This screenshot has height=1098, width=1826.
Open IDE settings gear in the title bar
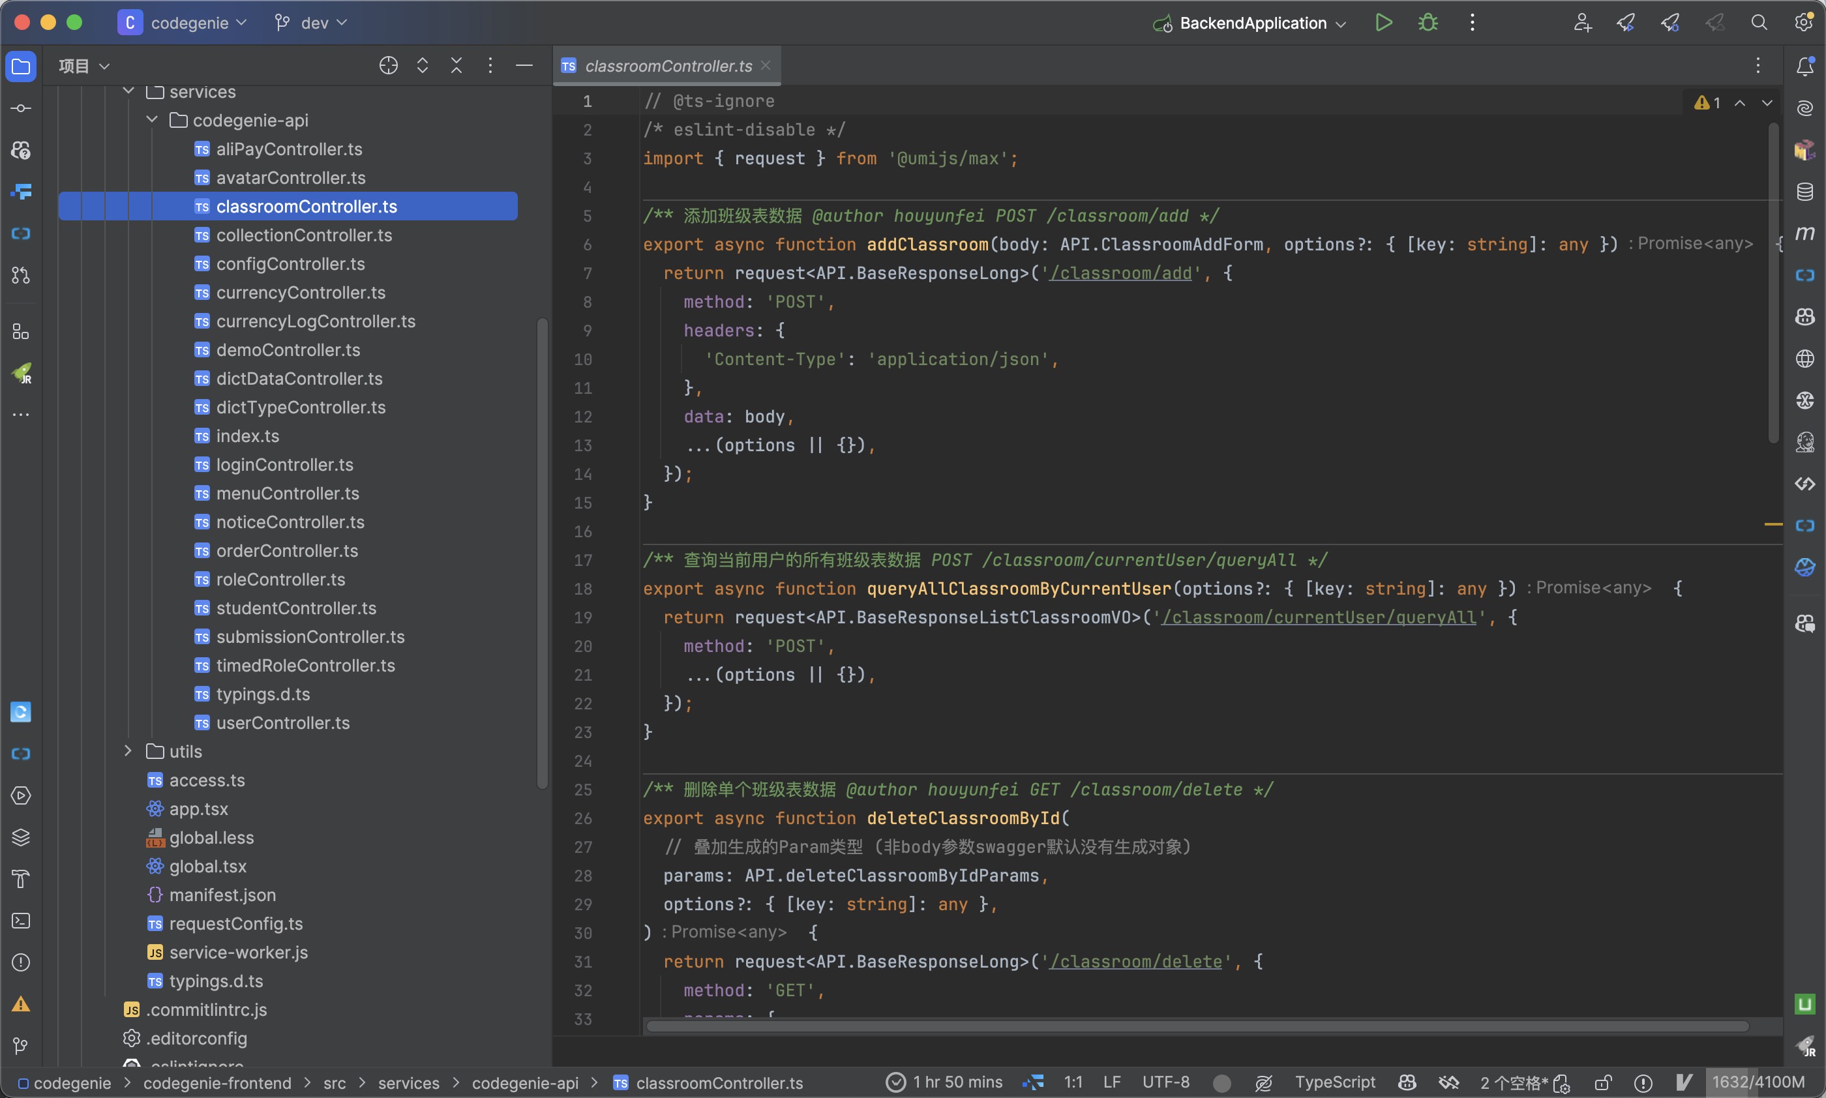(1803, 22)
